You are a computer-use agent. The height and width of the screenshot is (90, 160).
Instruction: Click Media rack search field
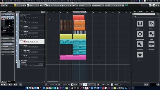click(144, 14)
